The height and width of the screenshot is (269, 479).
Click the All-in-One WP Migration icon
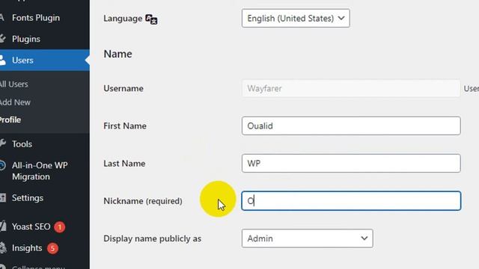tap(2, 165)
